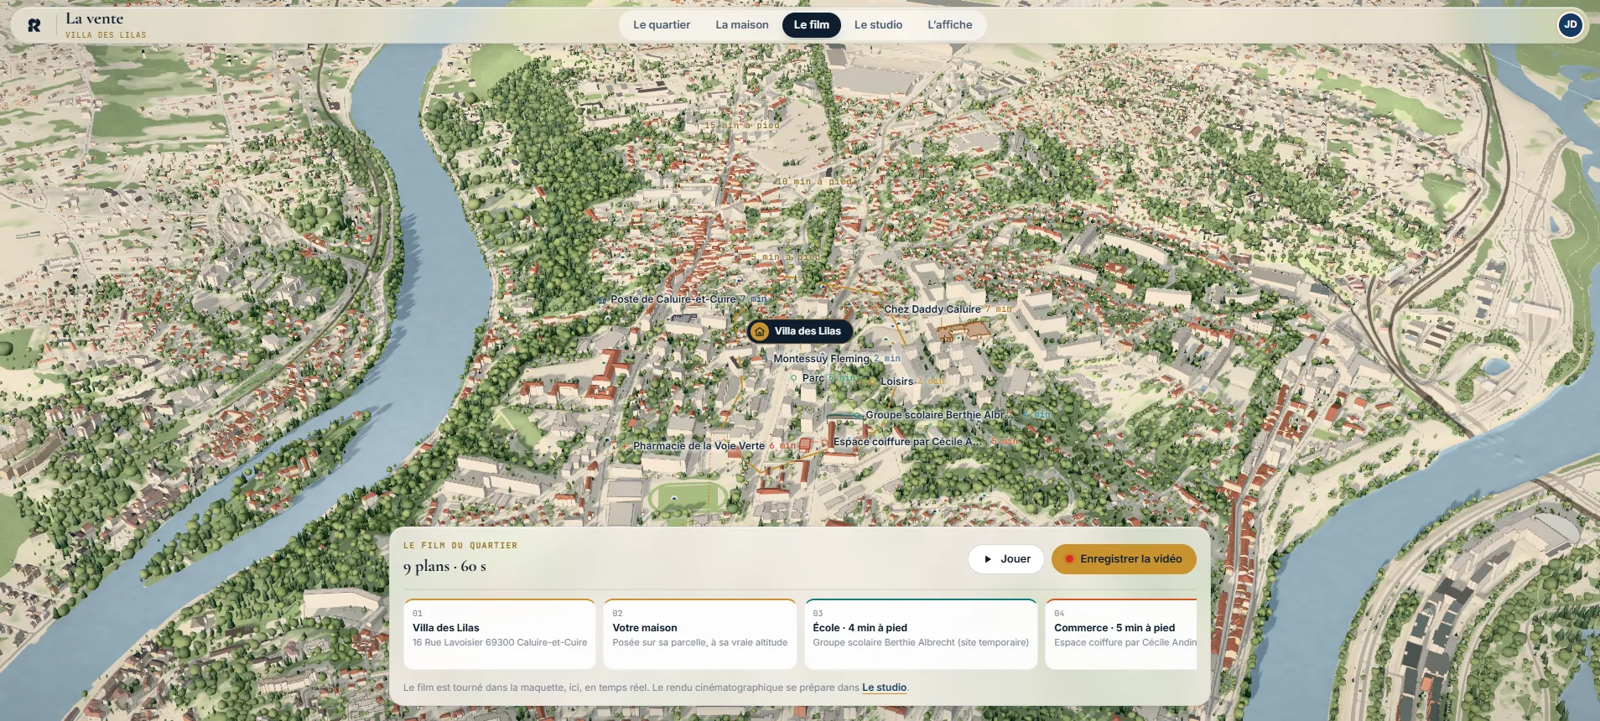The width and height of the screenshot is (1600, 721).
Task: Follow the Le studio link in footer text
Action: (x=885, y=687)
